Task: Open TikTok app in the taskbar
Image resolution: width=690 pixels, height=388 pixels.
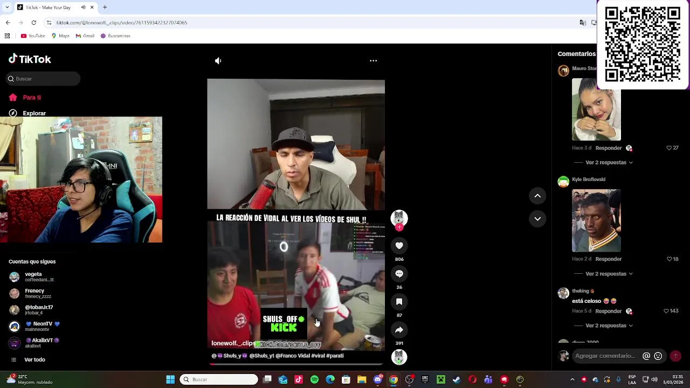Action: pos(299,379)
